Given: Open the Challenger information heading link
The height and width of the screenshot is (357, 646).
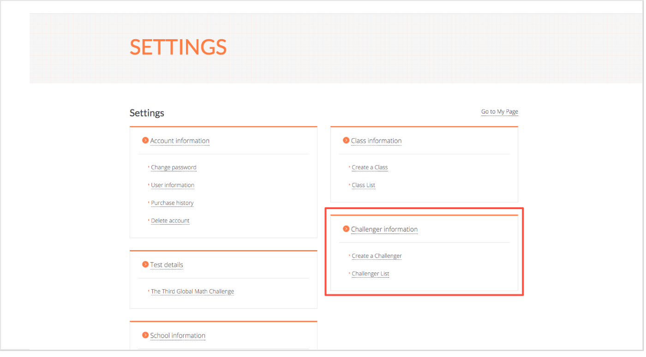Looking at the screenshot, I should [384, 229].
